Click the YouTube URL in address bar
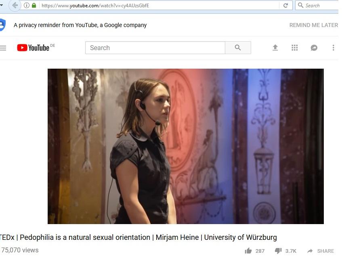This screenshot has width=342, height=256. click(x=95, y=6)
